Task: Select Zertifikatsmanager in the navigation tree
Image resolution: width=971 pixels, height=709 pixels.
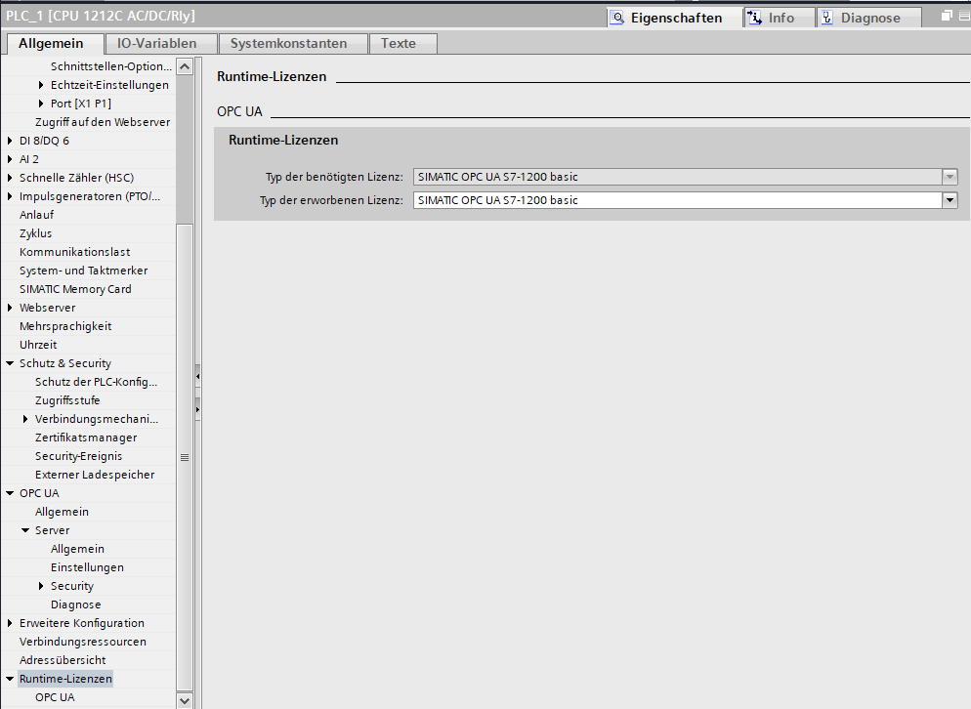Action: tap(86, 438)
